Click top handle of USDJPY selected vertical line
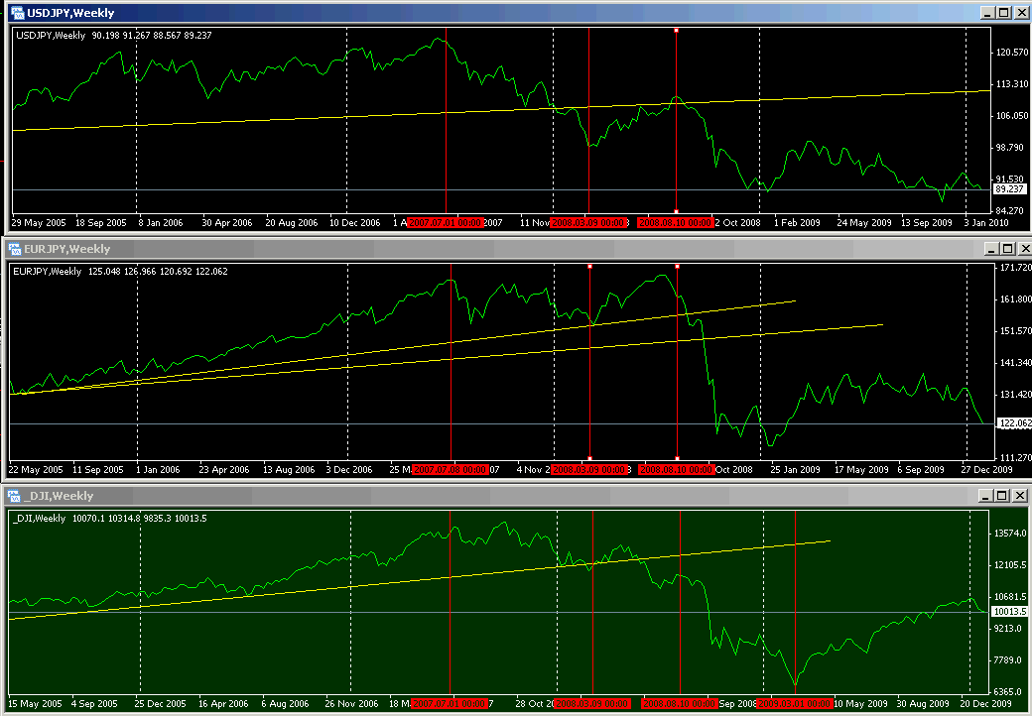The image size is (1032, 716). click(676, 31)
